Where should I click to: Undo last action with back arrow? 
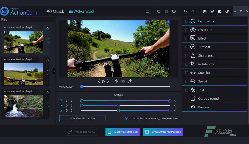click(185, 11)
